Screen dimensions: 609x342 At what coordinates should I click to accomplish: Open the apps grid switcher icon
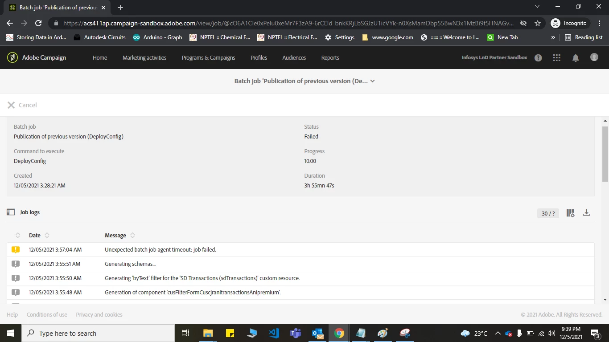click(x=556, y=58)
